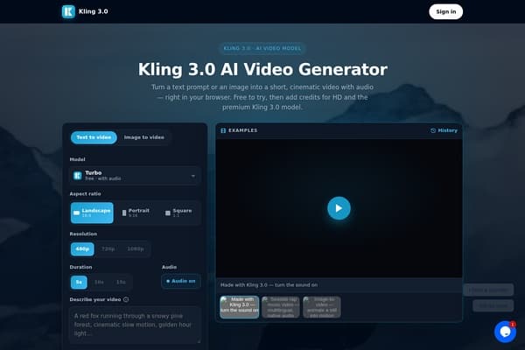The height and width of the screenshot is (350, 525).
Task: Switch to Text to video tab
Action: point(94,137)
